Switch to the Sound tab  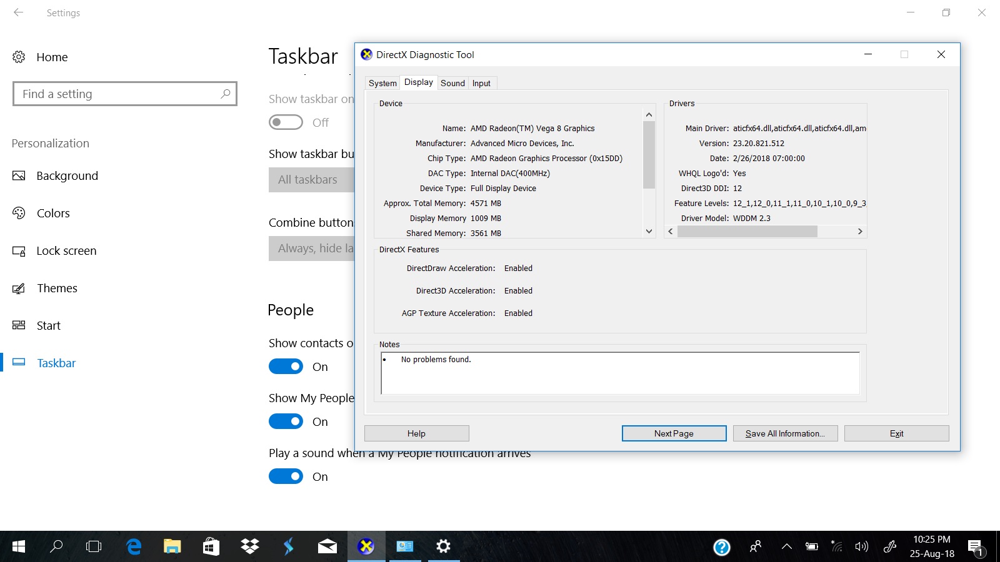coord(452,83)
